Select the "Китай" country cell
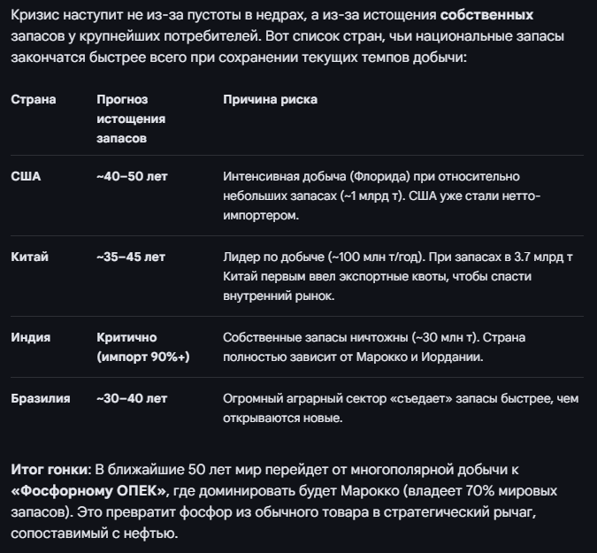Viewport: 597px width, 553px height. (x=29, y=257)
